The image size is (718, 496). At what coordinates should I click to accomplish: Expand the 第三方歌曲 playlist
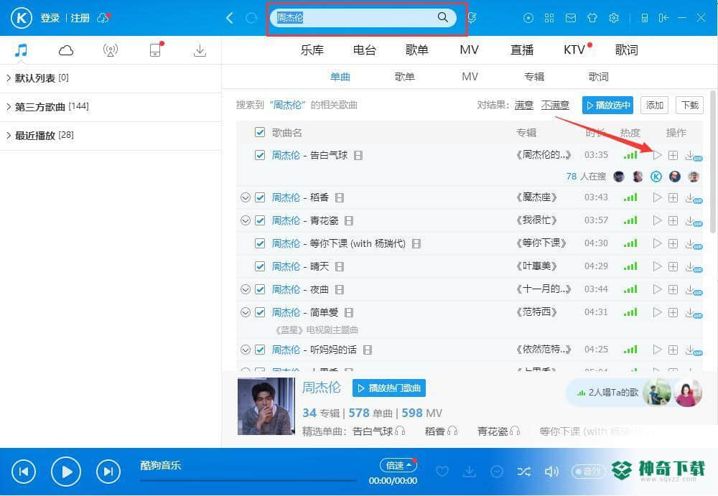pyautogui.click(x=9, y=107)
